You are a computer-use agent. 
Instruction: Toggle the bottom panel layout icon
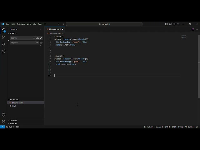pos(170,24)
